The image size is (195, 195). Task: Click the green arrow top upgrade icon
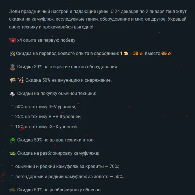point(13,140)
